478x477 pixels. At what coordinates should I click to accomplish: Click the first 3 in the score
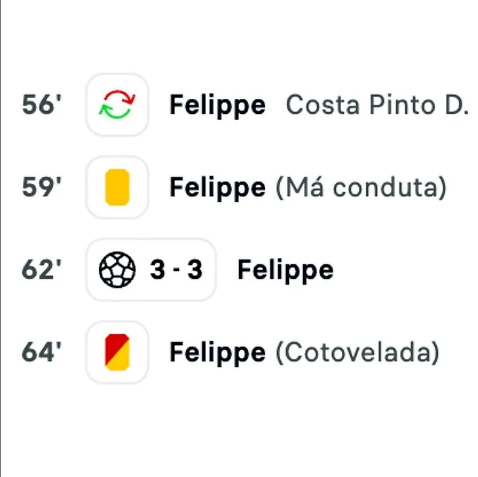[158, 270]
